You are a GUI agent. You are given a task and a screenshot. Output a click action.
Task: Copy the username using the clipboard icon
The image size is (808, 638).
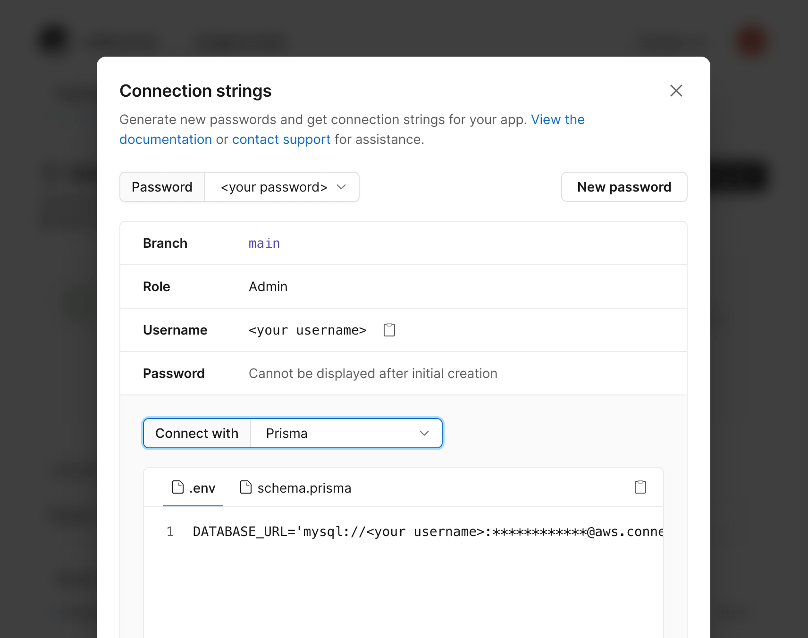pyautogui.click(x=389, y=329)
